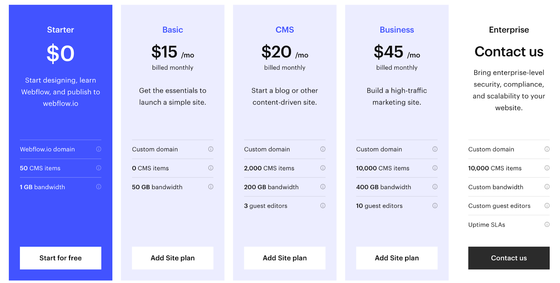Click info icon next to Webflow.io domain

(99, 149)
